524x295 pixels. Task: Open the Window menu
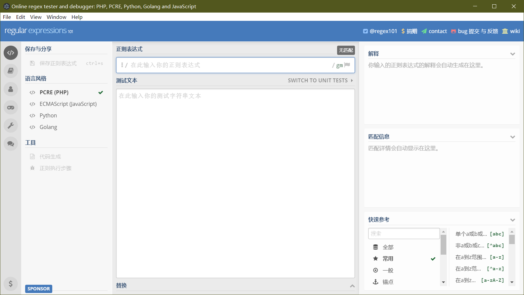click(x=57, y=17)
